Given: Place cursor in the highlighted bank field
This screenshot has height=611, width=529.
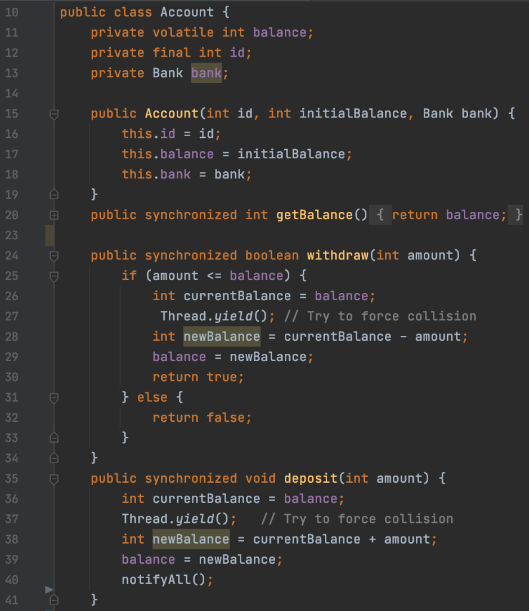Looking at the screenshot, I should tap(206, 73).
